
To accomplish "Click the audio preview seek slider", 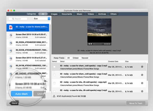I will (98, 44).
